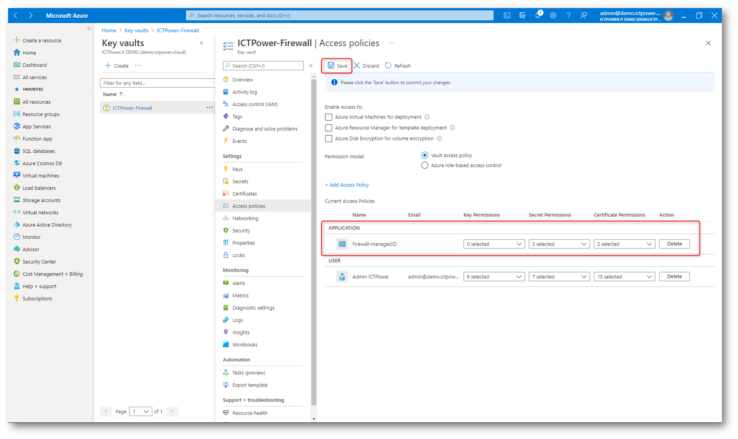738x439 pixels.
Task: Open Firewall-managedID Key Permissions dropdown
Action: (x=494, y=244)
